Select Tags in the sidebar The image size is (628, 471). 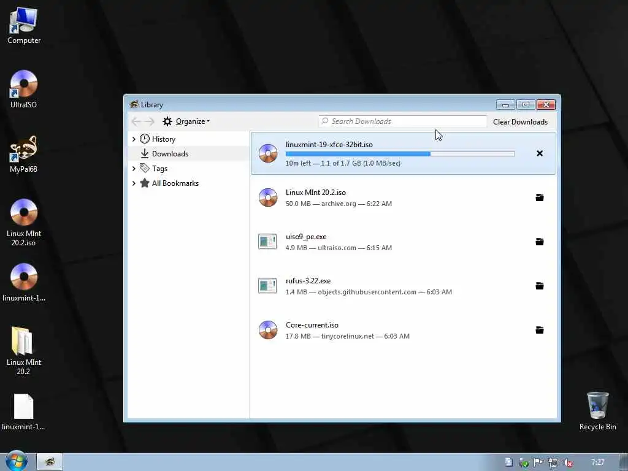[159, 169]
